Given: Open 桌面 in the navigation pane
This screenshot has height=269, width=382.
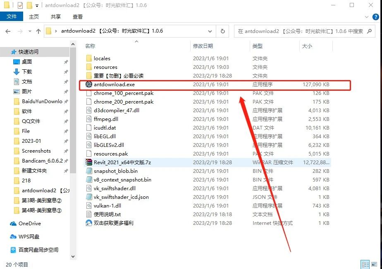Looking at the screenshot, I should pos(27,62).
